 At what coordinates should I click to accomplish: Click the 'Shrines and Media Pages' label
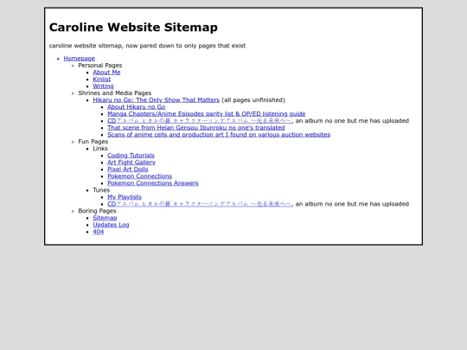[x=115, y=93]
